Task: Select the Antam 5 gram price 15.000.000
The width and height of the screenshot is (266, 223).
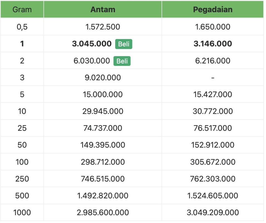Action: [103, 94]
